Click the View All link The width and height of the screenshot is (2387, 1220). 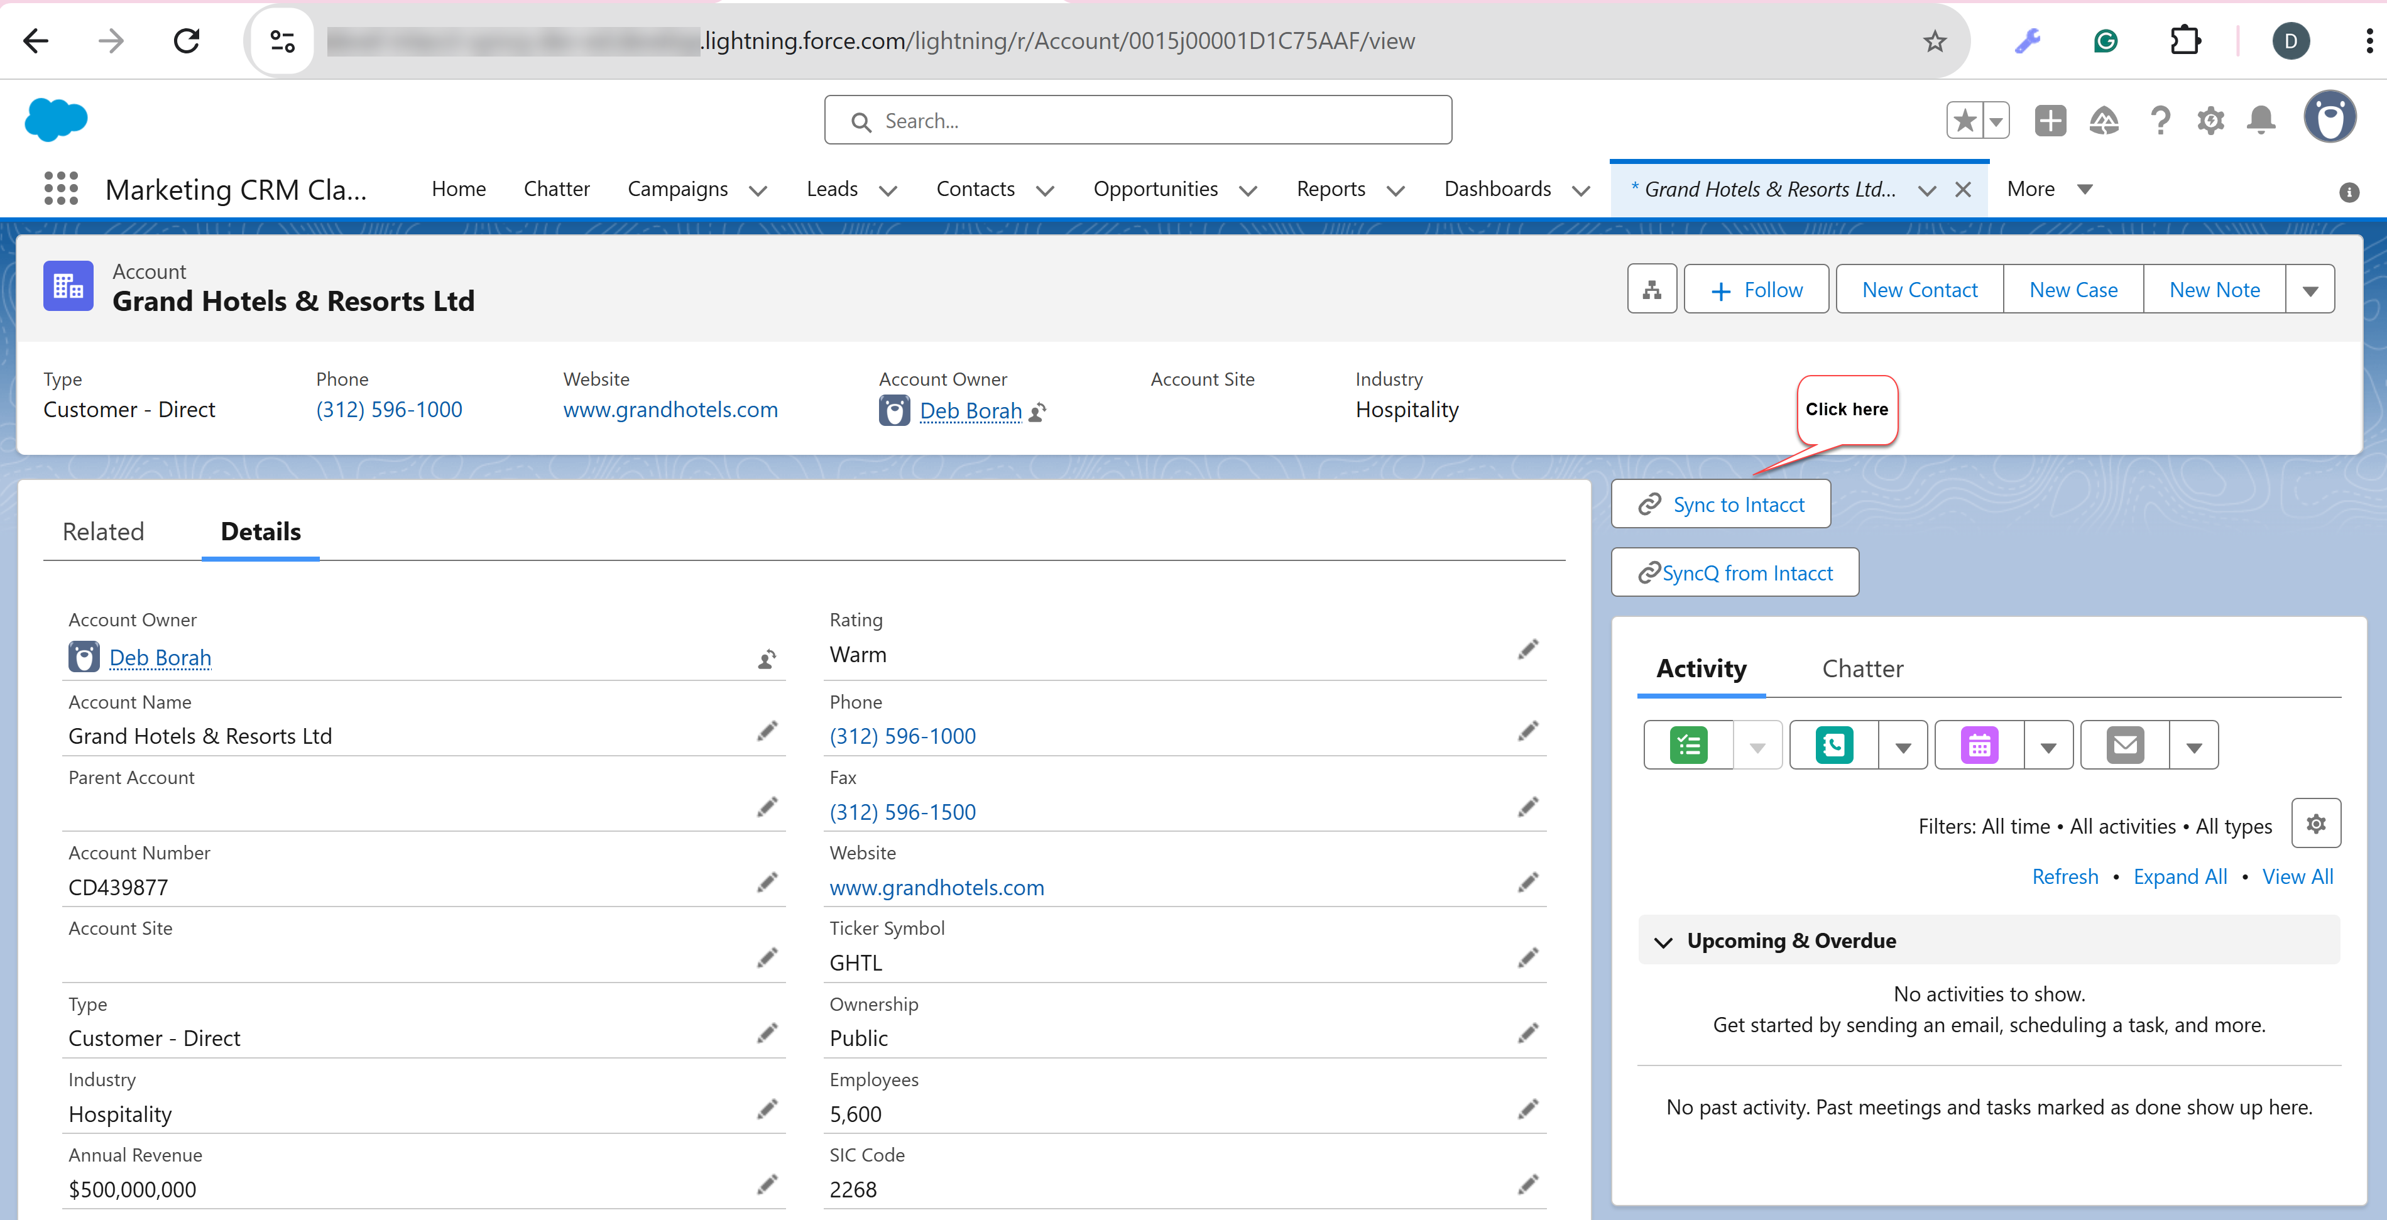[x=2297, y=877]
